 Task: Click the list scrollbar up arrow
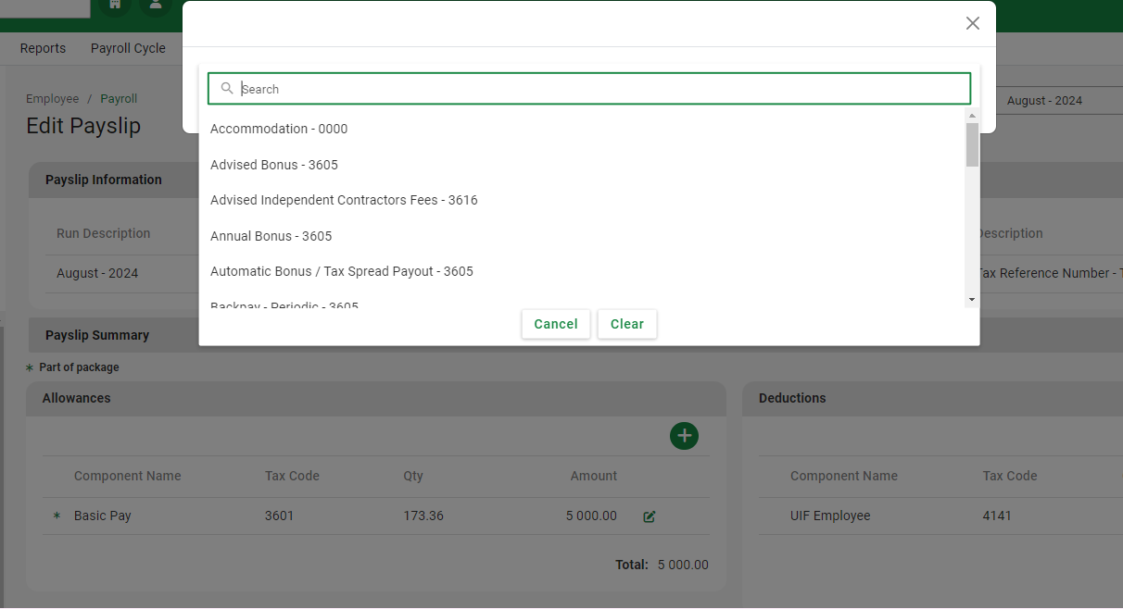[972, 116]
